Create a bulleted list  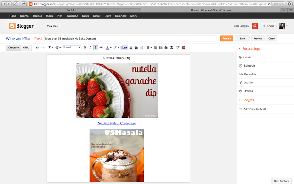coord(161,48)
